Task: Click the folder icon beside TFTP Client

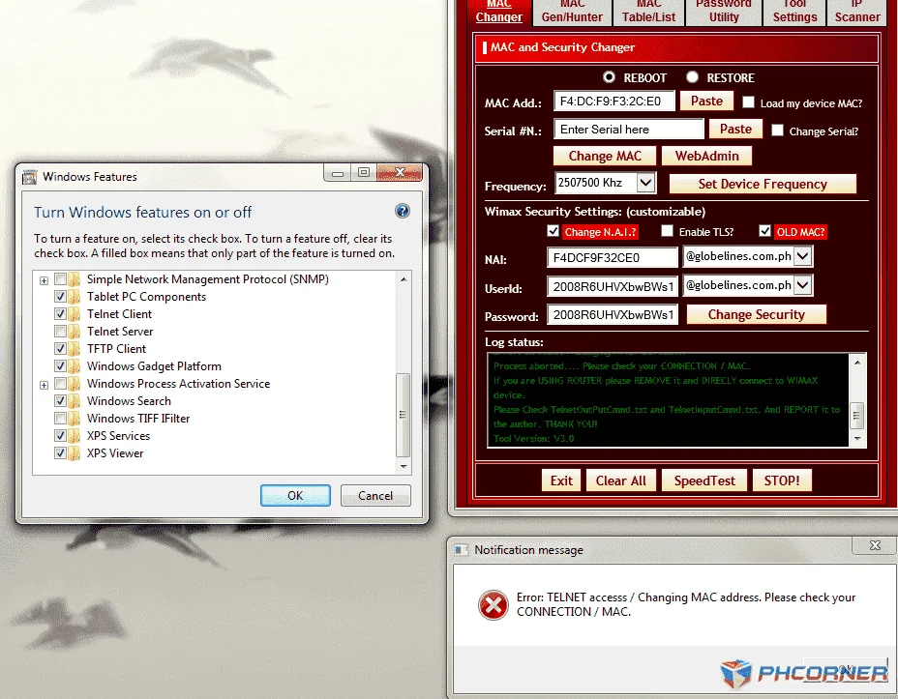Action: pyautogui.click(x=75, y=348)
